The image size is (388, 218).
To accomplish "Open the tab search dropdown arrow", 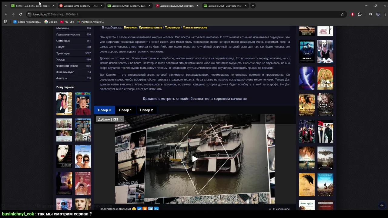I will click(x=5, y=5).
